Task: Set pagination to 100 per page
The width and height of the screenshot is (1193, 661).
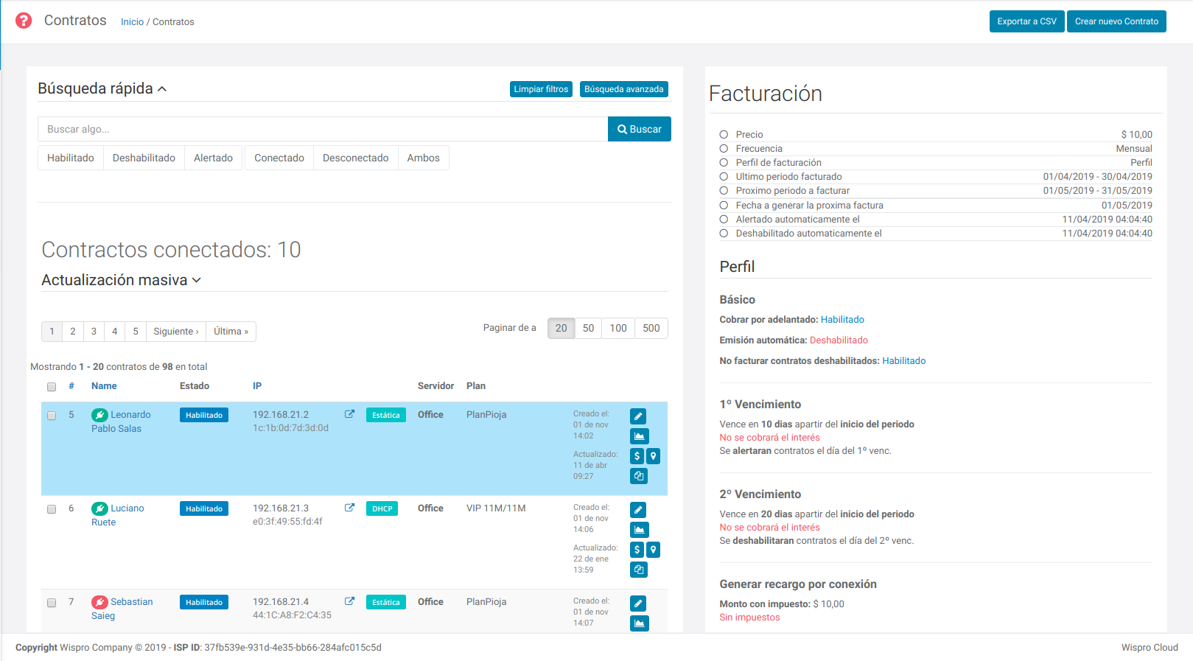Action: pyautogui.click(x=618, y=328)
